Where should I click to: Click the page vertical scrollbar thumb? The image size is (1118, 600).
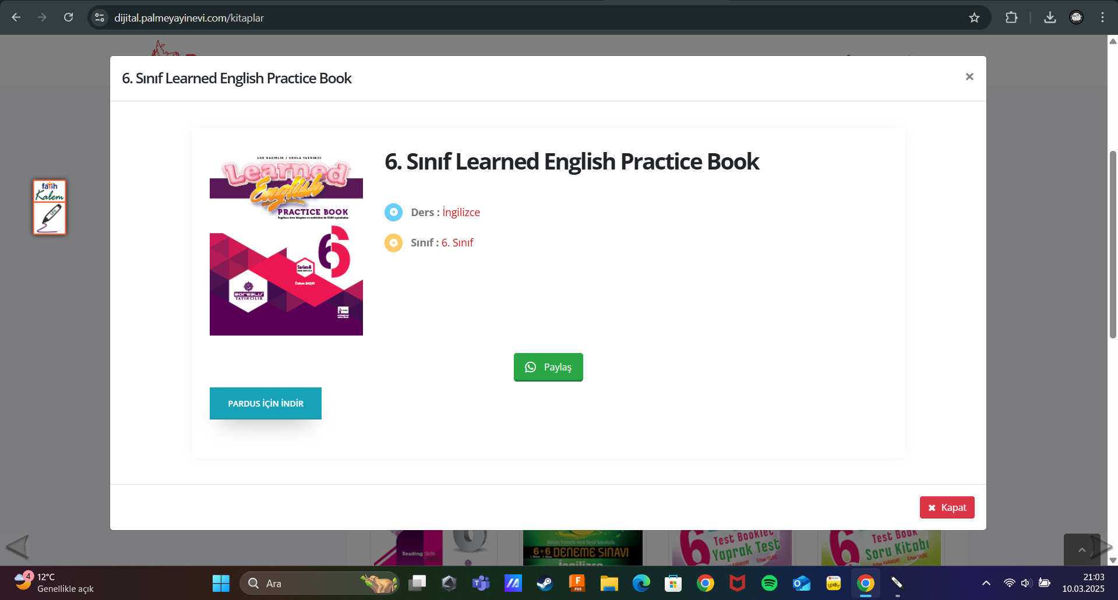click(x=1113, y=245)
